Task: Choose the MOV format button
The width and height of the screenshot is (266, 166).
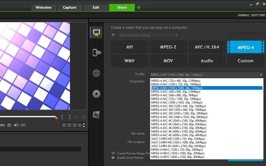Action: pyautogui.click(x=168, y=61)
